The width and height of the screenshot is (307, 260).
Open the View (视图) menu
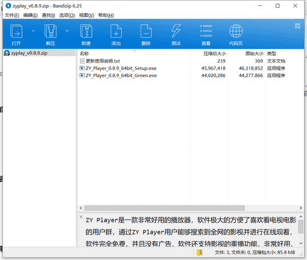[86, 15]
